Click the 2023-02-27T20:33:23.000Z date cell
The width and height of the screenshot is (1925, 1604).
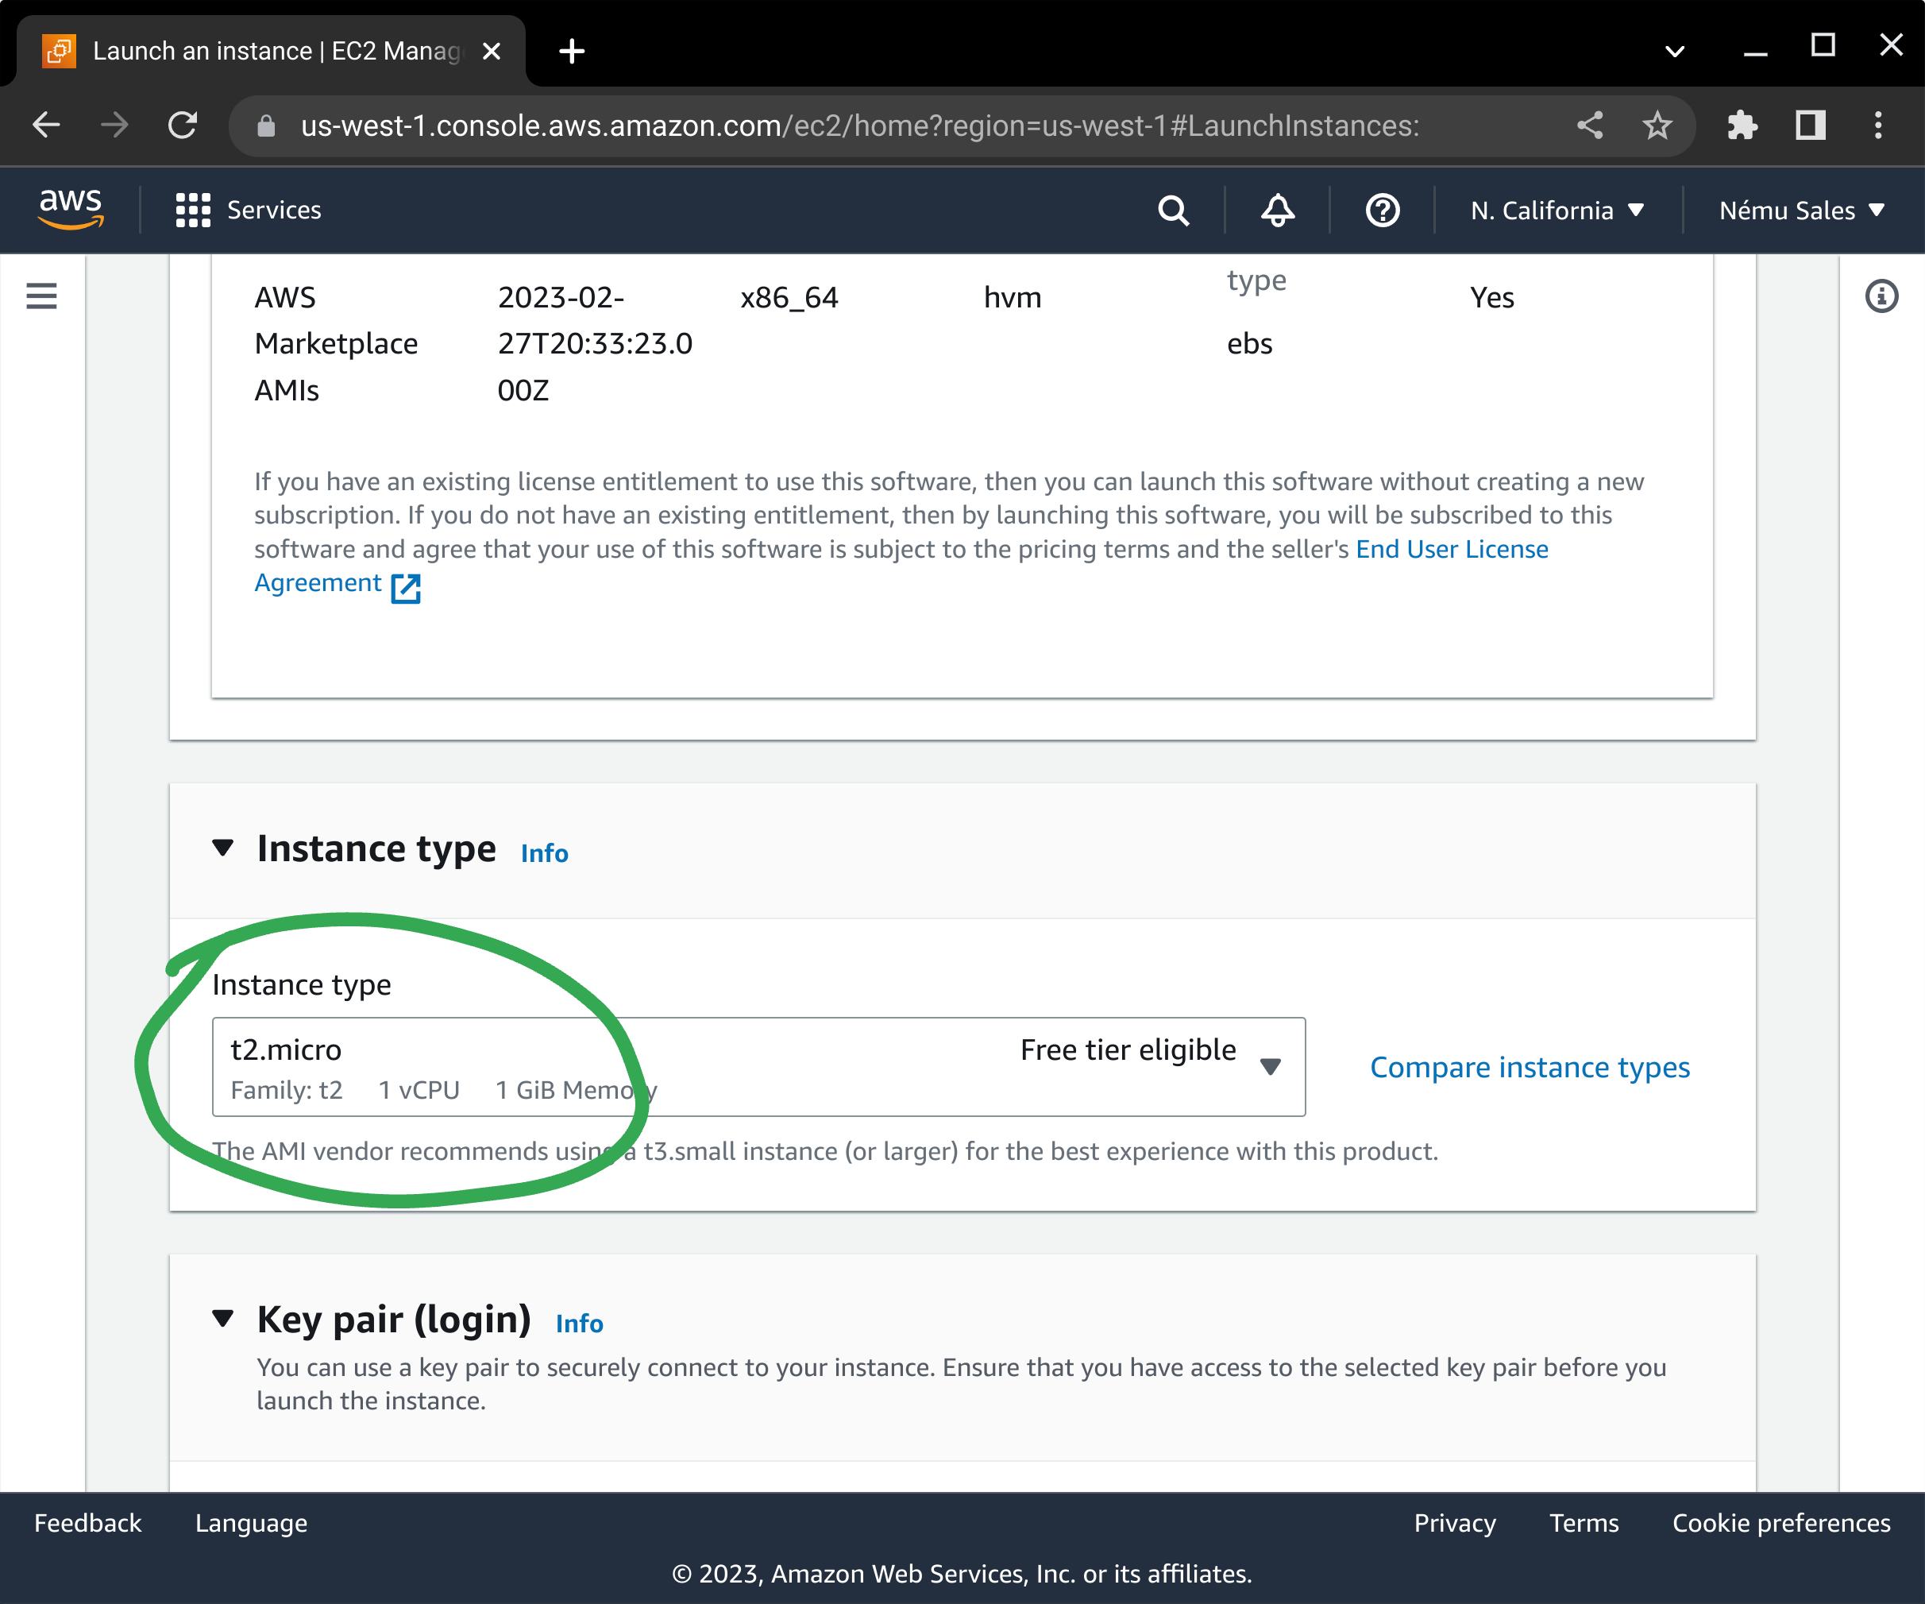coord(595,343)
